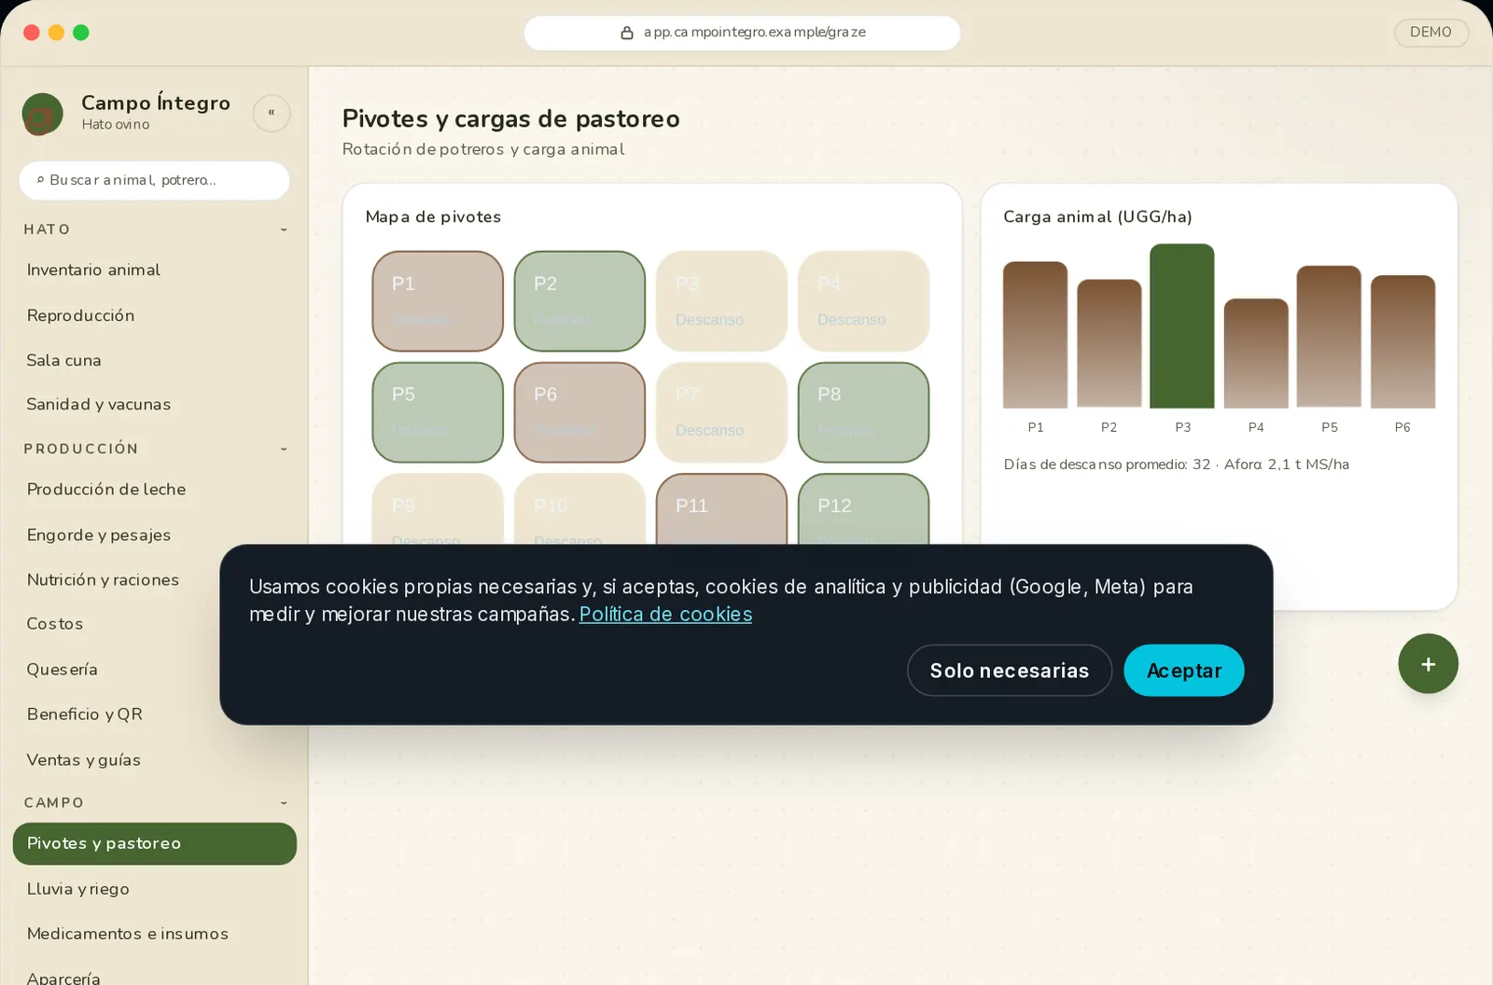The image size is (1493, 985).
Task: Select pivot P4 Descanso tile
Action: [863, 301]
